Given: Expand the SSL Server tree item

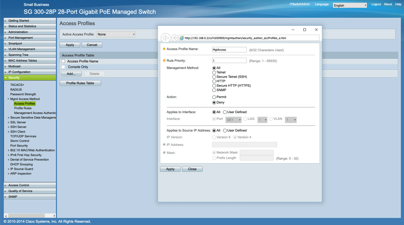Looking at the screenshot, I should pos(9,123).
